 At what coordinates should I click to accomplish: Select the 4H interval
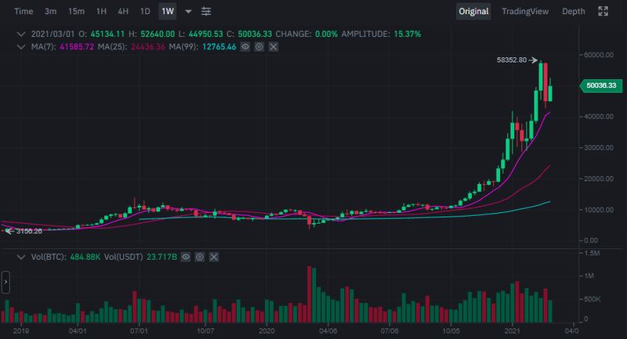[x=123, y=12]
